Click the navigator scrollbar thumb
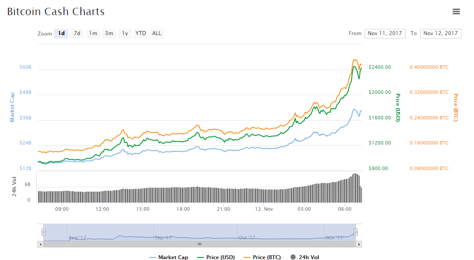This screenshot has height=260, width=474. (199, 244)
